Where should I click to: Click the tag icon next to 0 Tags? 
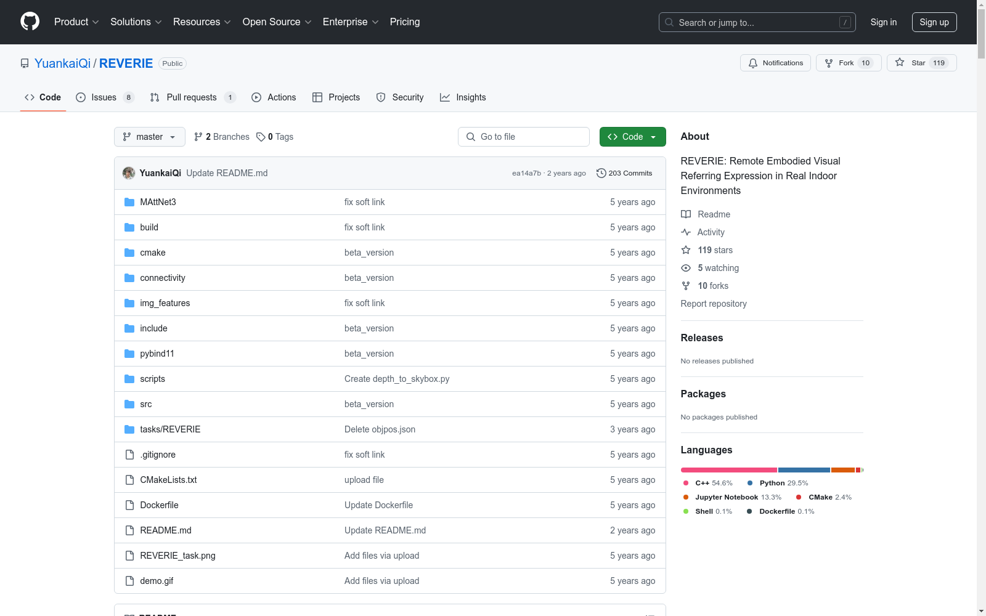coord(261,137)
